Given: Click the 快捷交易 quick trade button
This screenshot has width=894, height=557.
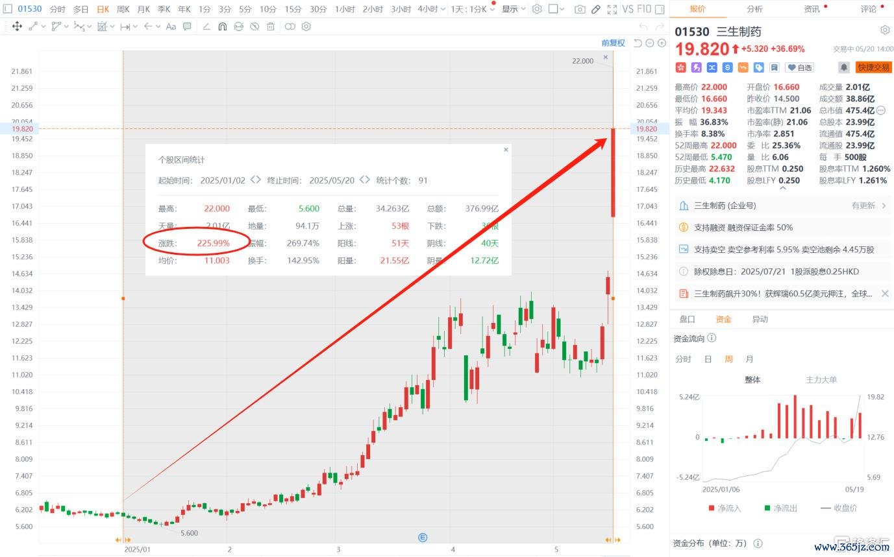Looking at the screenshot, I should click(x=874, y=67).
